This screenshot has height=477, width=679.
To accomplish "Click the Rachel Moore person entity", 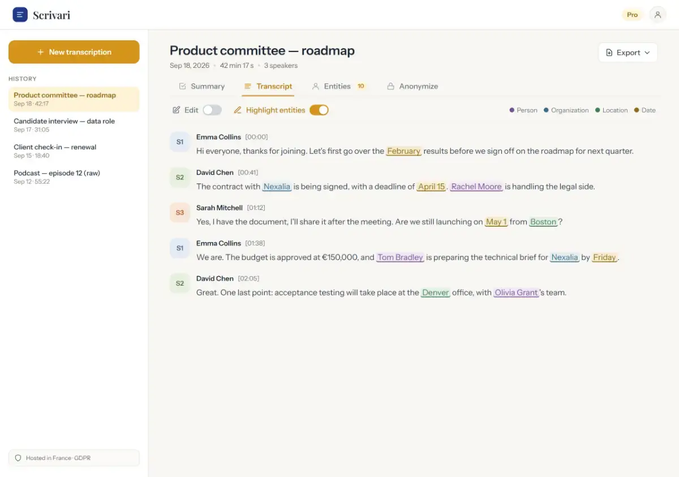I will click(476, 187).
